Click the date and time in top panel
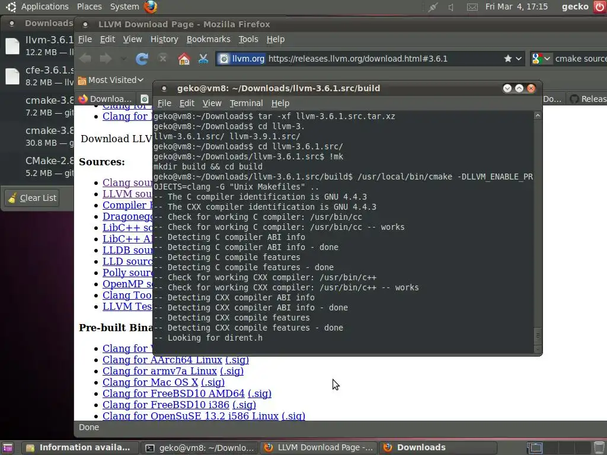Viewport: 607px width, 455px height. tap(516, 7)
